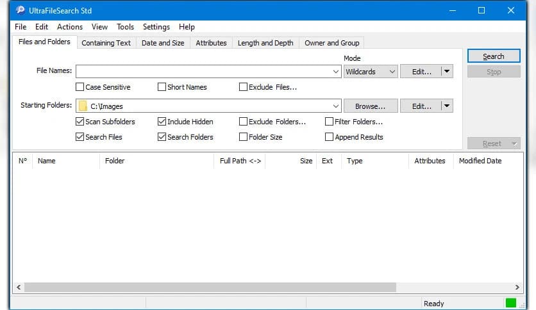Sort results by the Size column
Screen dimensions: 536x310
point(290,161)
